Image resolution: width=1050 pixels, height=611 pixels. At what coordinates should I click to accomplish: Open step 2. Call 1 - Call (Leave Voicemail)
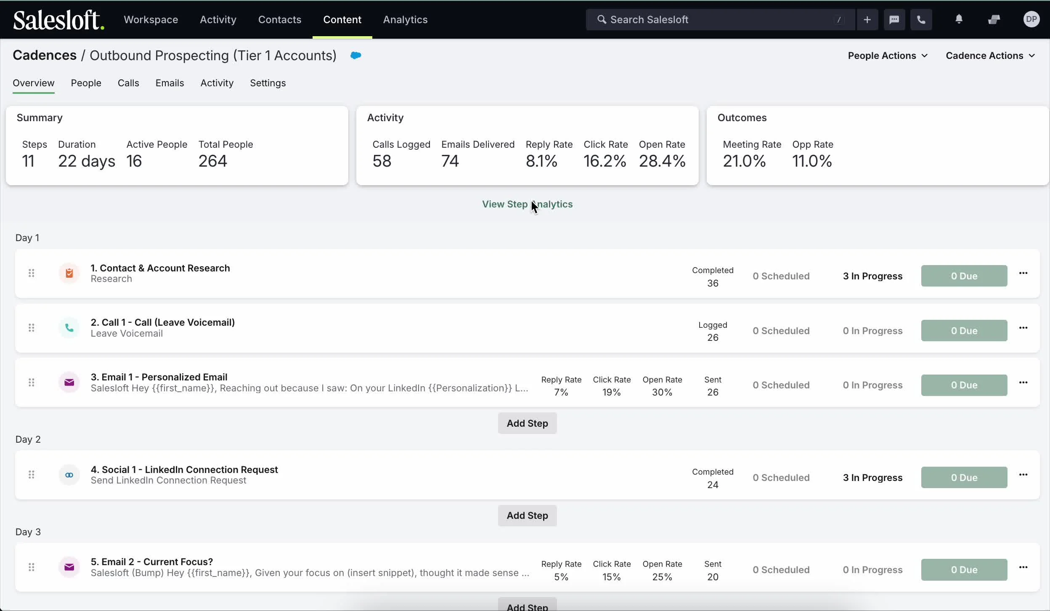[163, 322]
